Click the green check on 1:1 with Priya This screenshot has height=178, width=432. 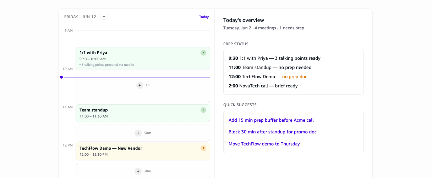click(x=203, y=53)
